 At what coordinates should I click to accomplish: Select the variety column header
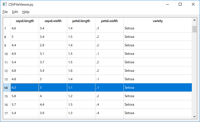click(x=158, y=21)
